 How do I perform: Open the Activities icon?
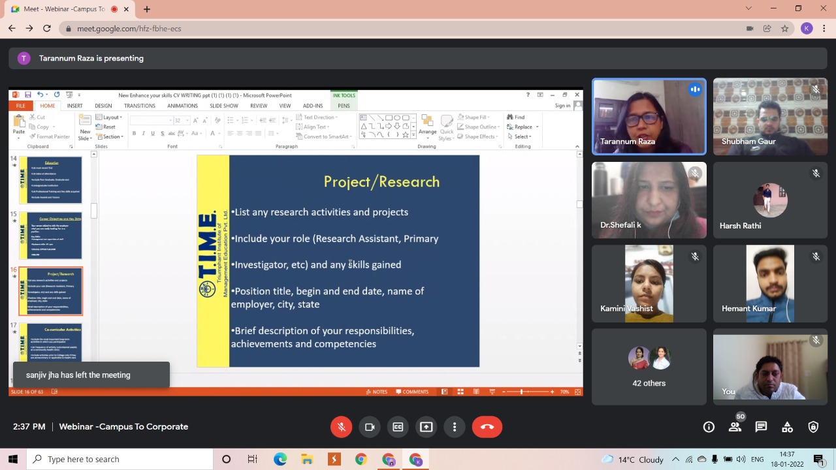pos(787,427)
